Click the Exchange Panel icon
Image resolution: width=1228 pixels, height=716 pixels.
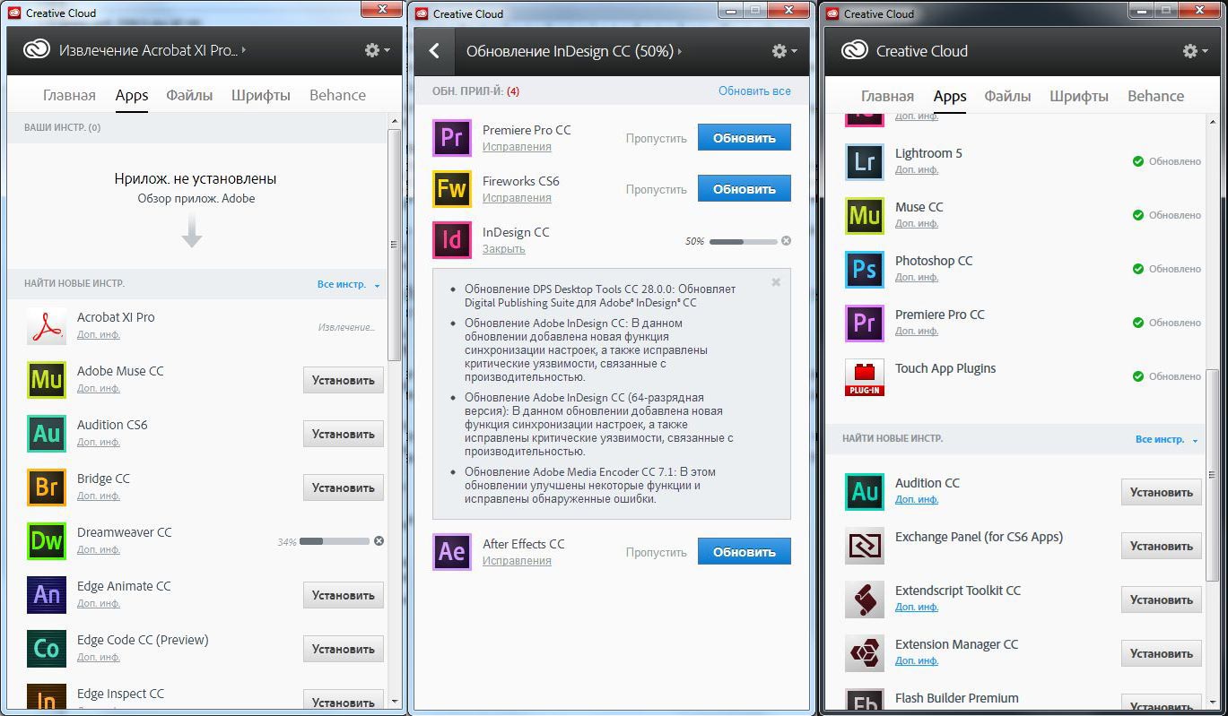[x=865, y=545]
